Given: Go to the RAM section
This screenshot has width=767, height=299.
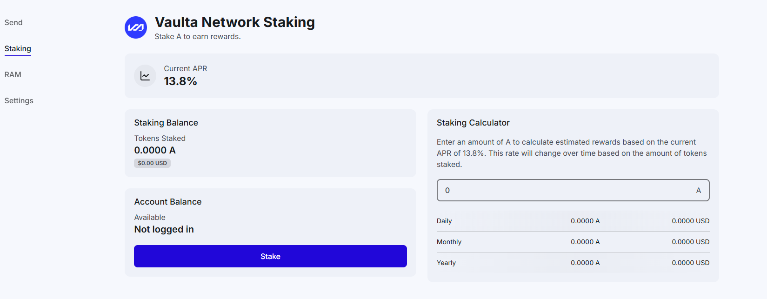Looking at the screenshot, I should coord(13,75).
